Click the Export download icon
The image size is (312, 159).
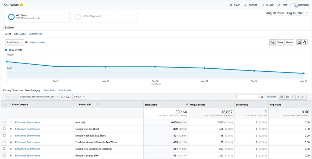click(x=245, y=5)
